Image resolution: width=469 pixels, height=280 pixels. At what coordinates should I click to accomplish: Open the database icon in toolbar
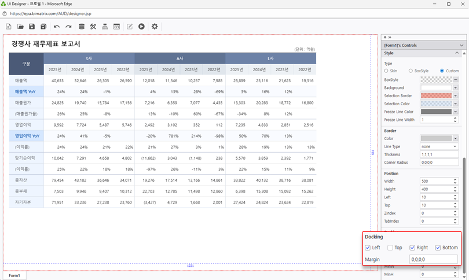click(81, 27)
